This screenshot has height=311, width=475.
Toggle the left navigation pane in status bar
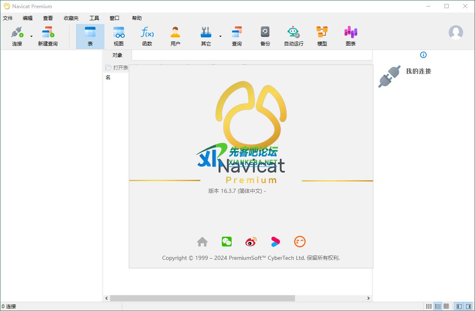coord(459,306)
